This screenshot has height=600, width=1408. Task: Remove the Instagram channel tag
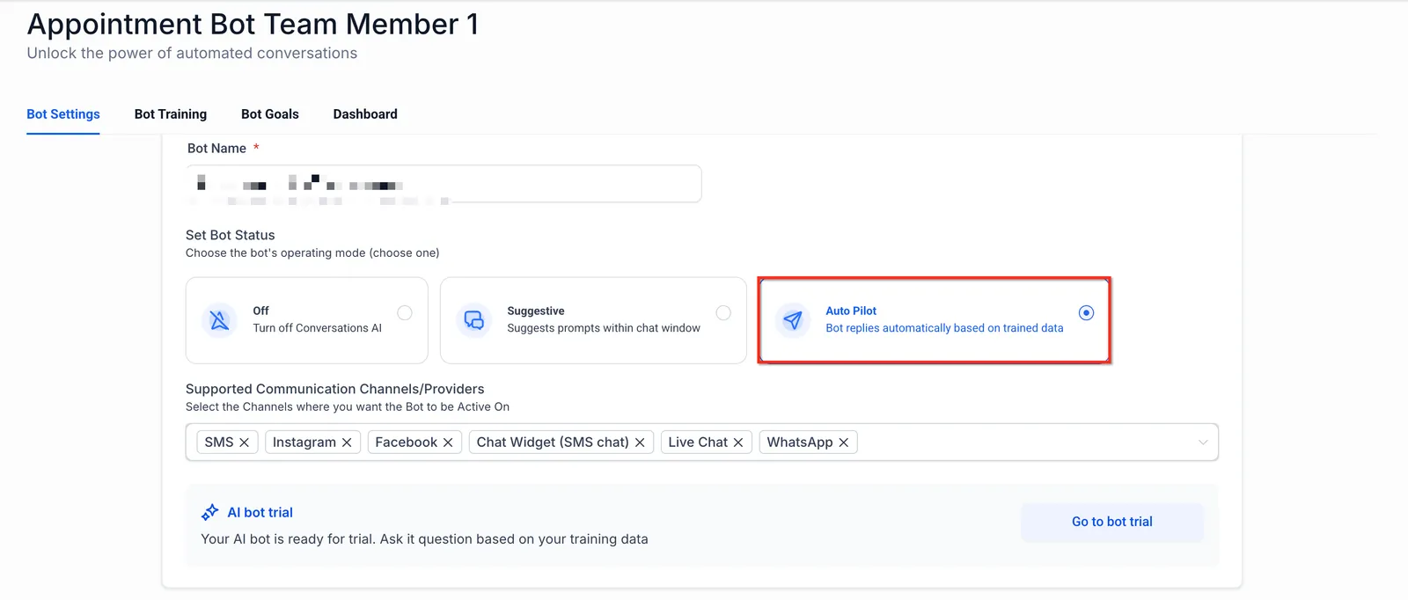tap(347, 443)
